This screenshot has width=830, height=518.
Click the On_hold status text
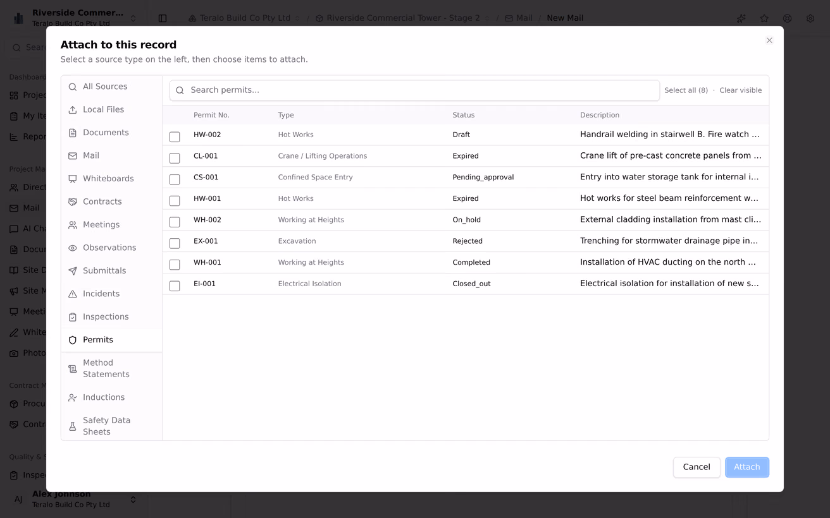[467, 220]
